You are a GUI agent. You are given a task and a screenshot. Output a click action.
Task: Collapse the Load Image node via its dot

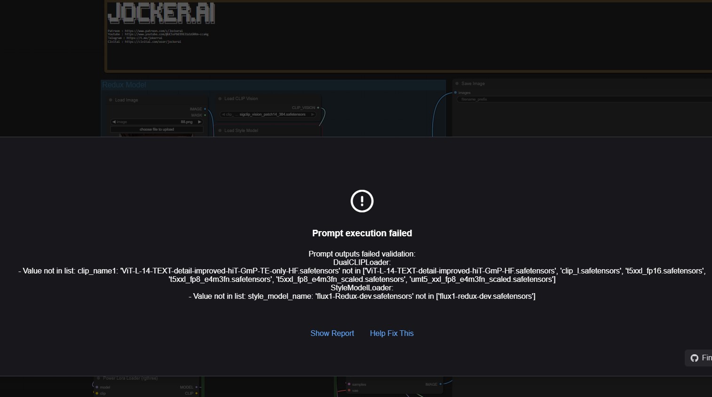click(111, 100)
